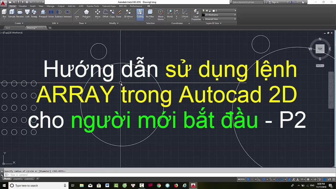The height and width of the screenshot is (189, 336).
Task: Click the layer color swatch
Action: (214, 11)
